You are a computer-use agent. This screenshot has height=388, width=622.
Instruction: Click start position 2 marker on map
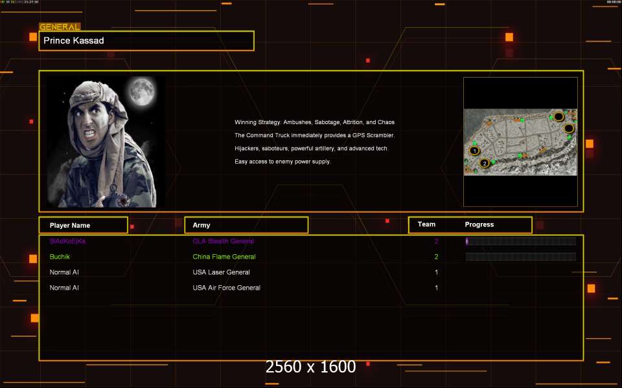485,163
